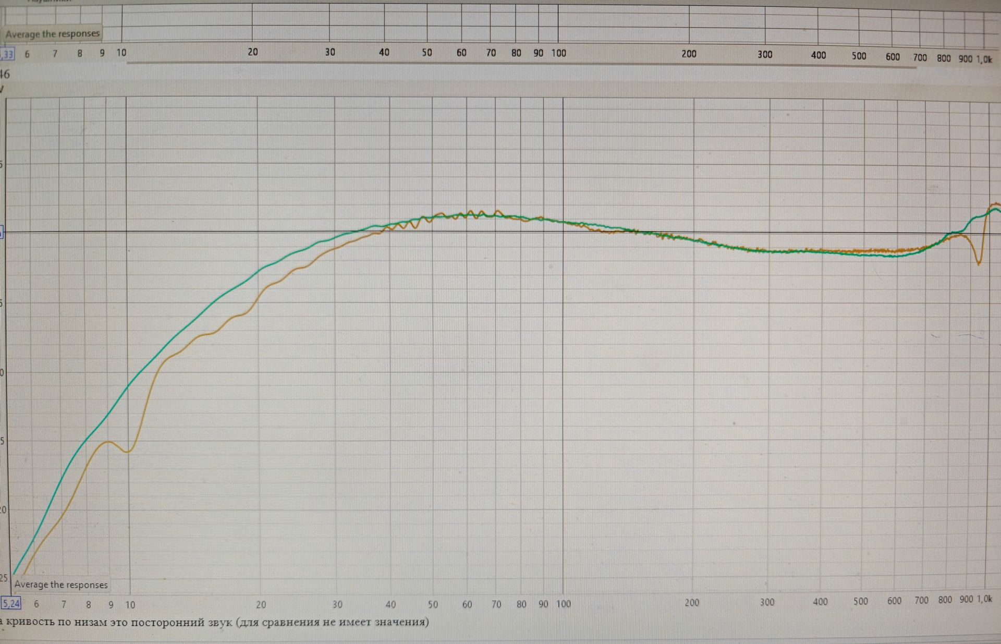Click the 500 Hz label on top axis

click(x=859, y=56)
